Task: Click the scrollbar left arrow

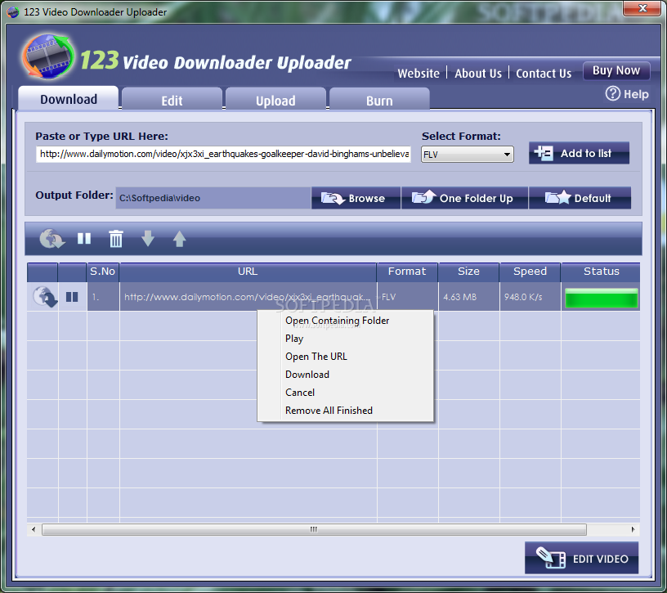Action: pyautogui.click(x=34, y=529)
